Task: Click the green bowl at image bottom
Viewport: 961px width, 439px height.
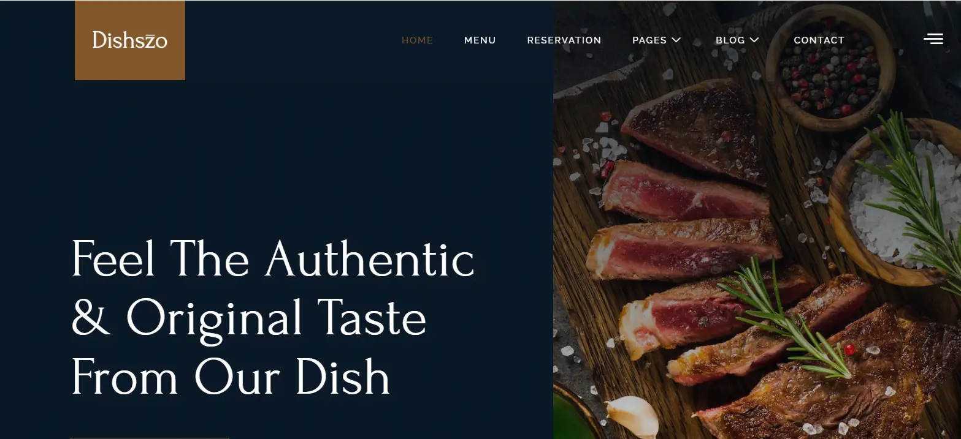Action: 576,418
